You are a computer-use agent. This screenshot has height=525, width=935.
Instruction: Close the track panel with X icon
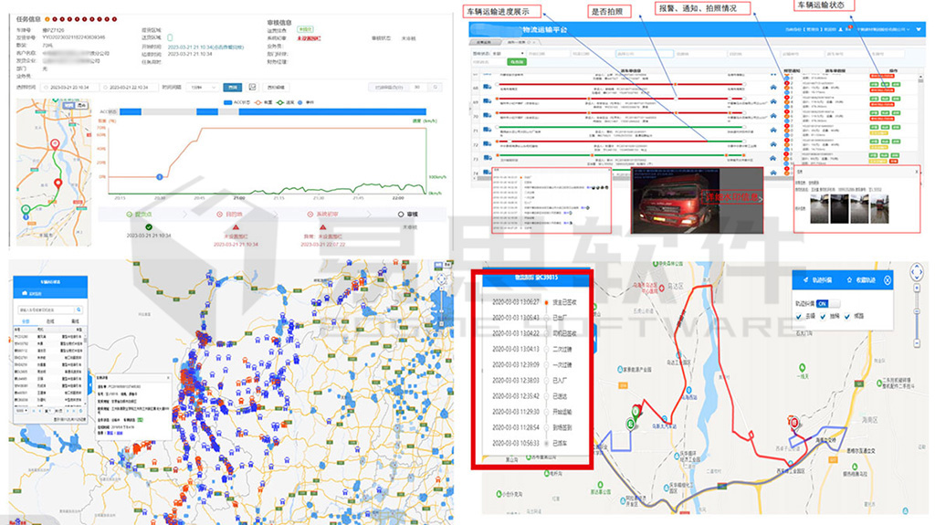[888, 280]
